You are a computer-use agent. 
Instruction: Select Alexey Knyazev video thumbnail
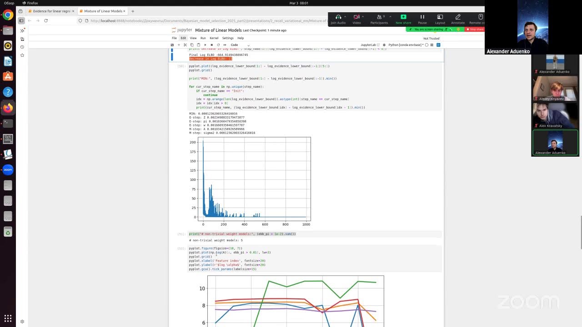(555, 89)
